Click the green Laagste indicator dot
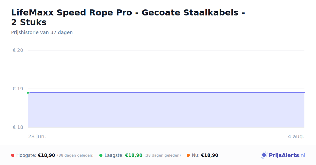Viewport: 316px width, 165px height. (101, 155)
